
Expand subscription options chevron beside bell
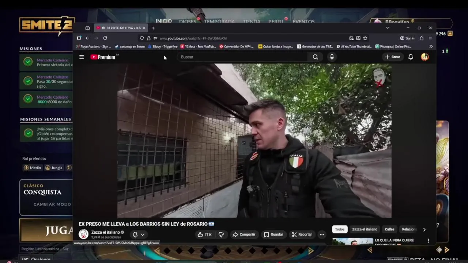pos(143,235)
